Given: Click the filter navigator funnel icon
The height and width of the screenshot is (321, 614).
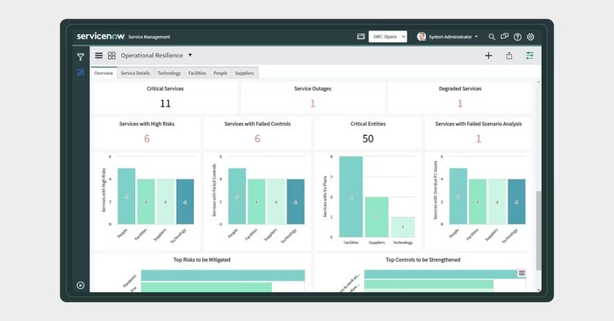Looking at the screenshot, I should point(80,57).
